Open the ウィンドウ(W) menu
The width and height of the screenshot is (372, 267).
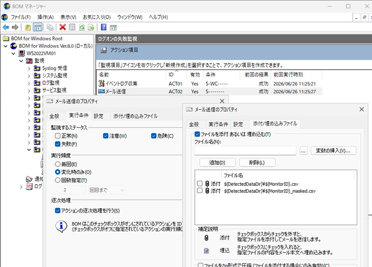tap(130, 17)
